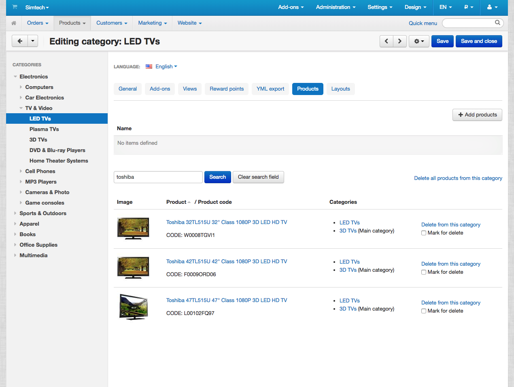Go to the dashboard home icon
Image resolution: width=514 pixels, height=387 pixels.
coord(14,23)
